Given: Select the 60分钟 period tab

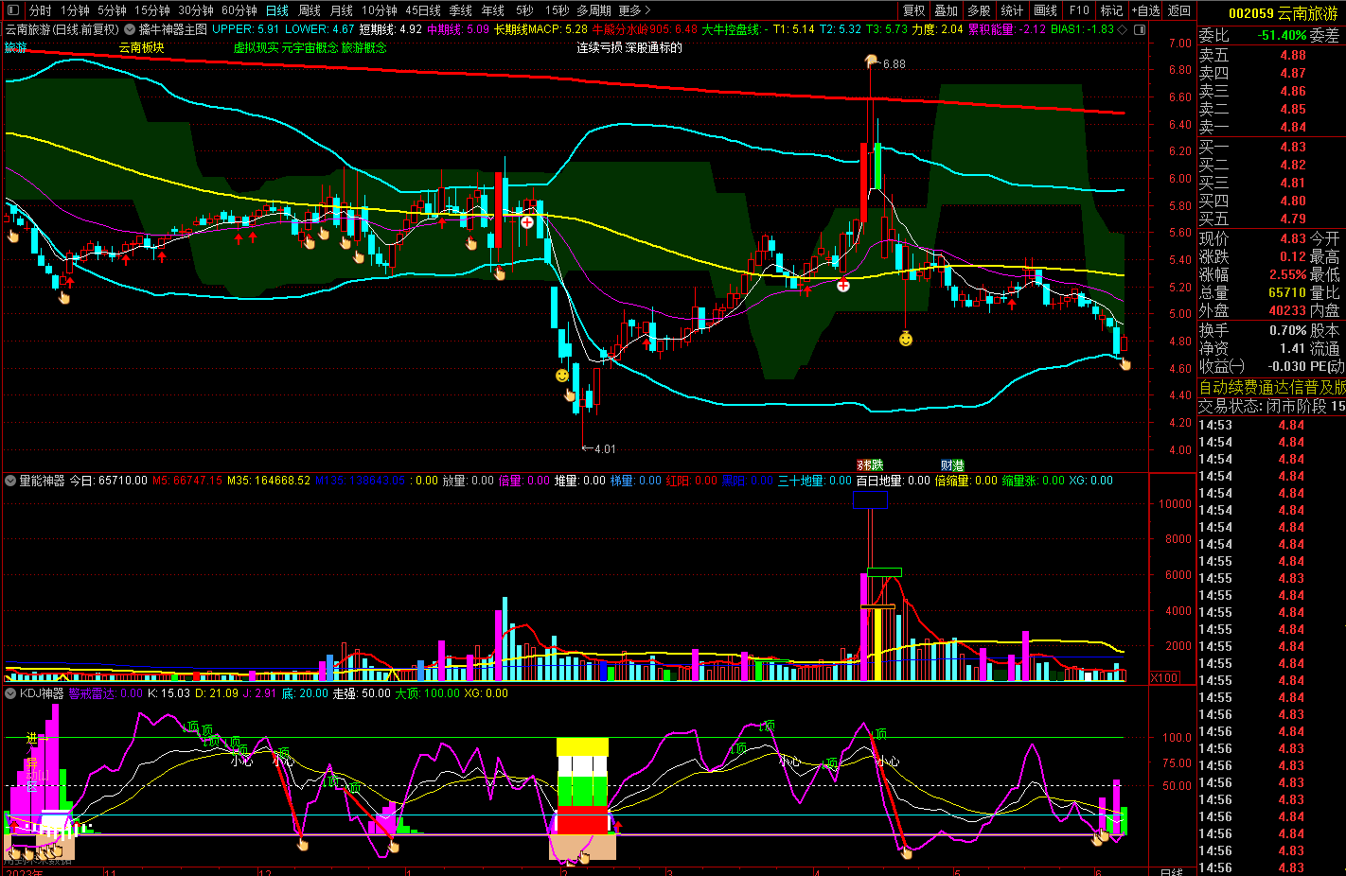Looking at the screenshot, I should coord(239,10).
